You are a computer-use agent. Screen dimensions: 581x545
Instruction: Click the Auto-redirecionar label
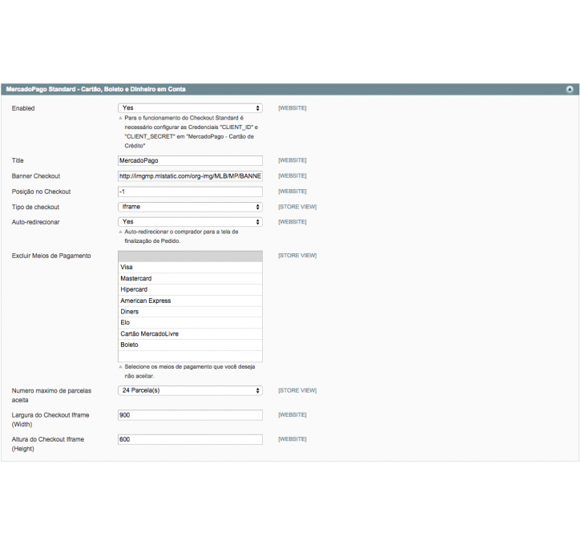[35, 222]
